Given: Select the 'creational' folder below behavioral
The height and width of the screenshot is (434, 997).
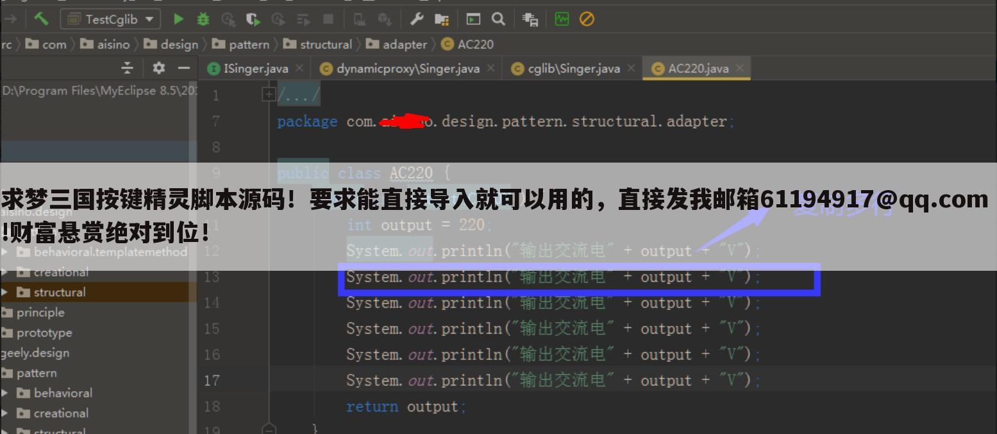Looking at the screenshot, I should (61, 413).
